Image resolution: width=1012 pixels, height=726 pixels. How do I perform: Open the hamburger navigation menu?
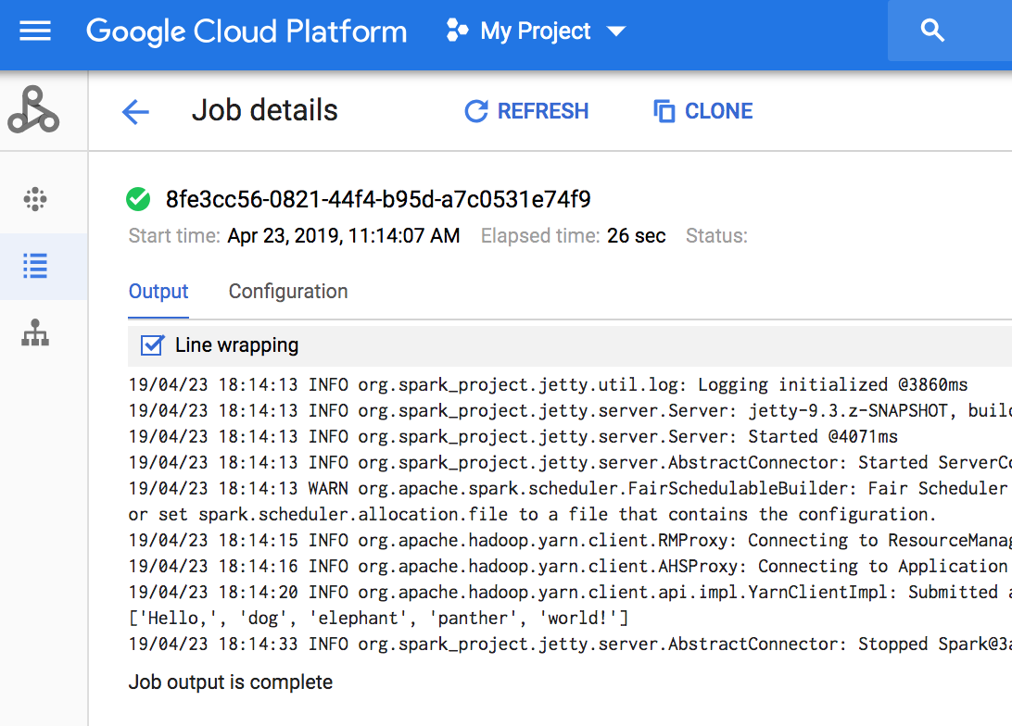click(x=35, y=31)
